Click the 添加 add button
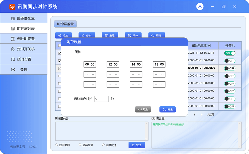Image resolution: width=249 pixels, height=154 pixels. point(63,35)
